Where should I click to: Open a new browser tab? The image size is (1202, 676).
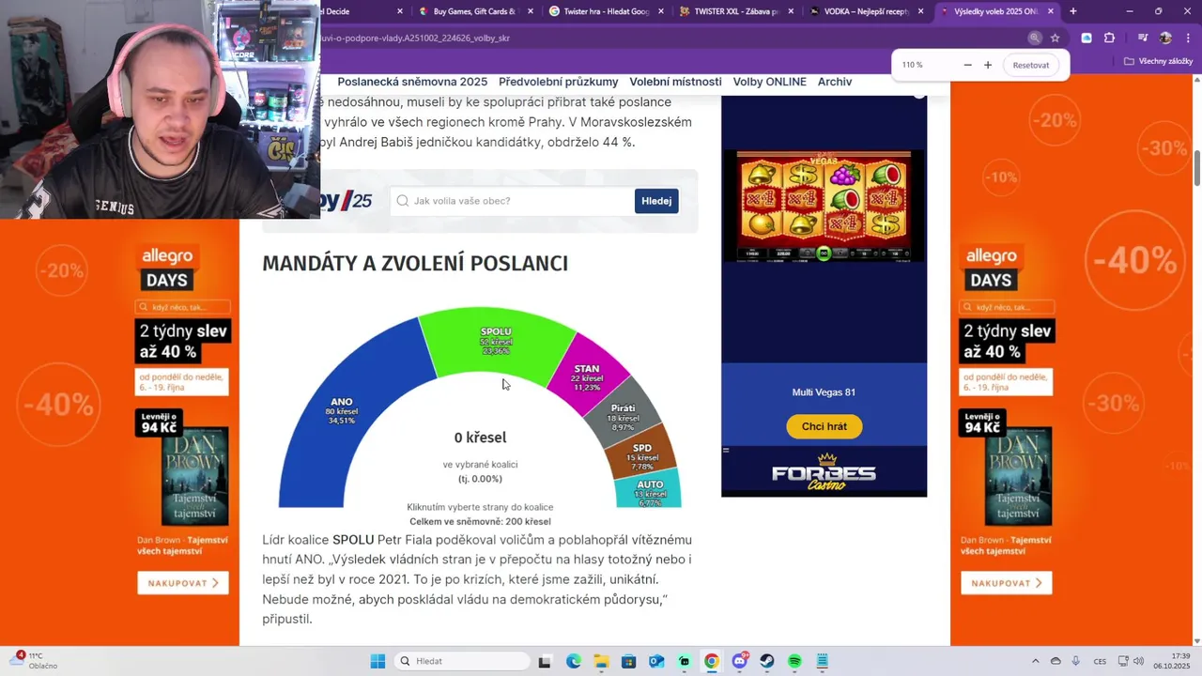pos(1073,11)
